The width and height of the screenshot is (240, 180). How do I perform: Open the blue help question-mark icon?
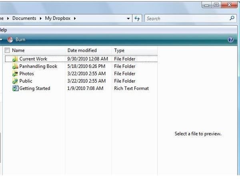pyautogui.click(x=230, y=40)
